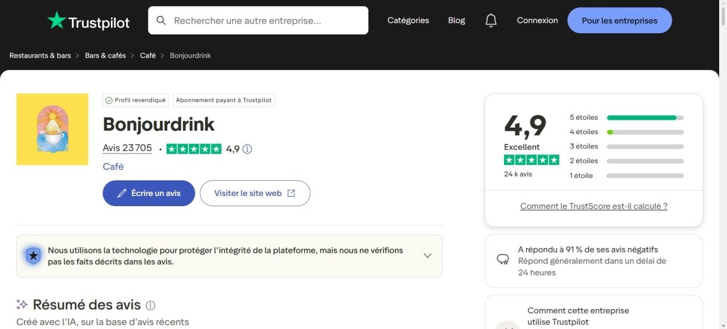
Task: Go to Restaurants & bars breadcrumb
Action: coord(40,56)
